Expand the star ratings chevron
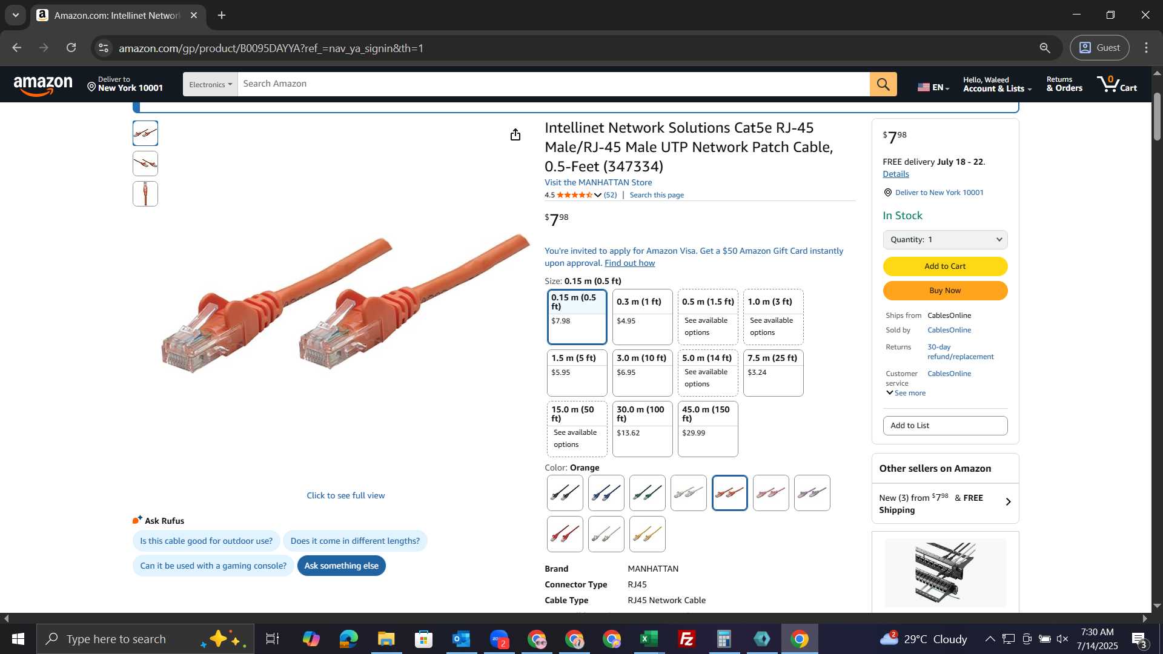The height and width of the screenshot is (654, 1163). pos(598,195)
